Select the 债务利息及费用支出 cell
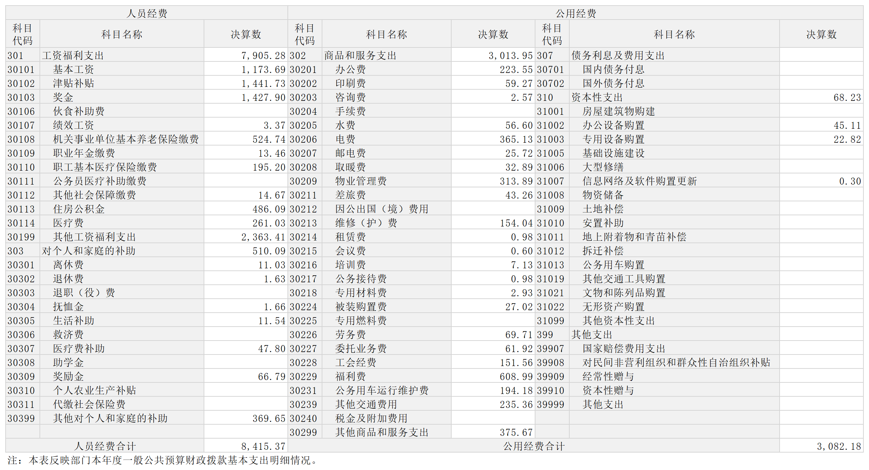 coord(618,55)
